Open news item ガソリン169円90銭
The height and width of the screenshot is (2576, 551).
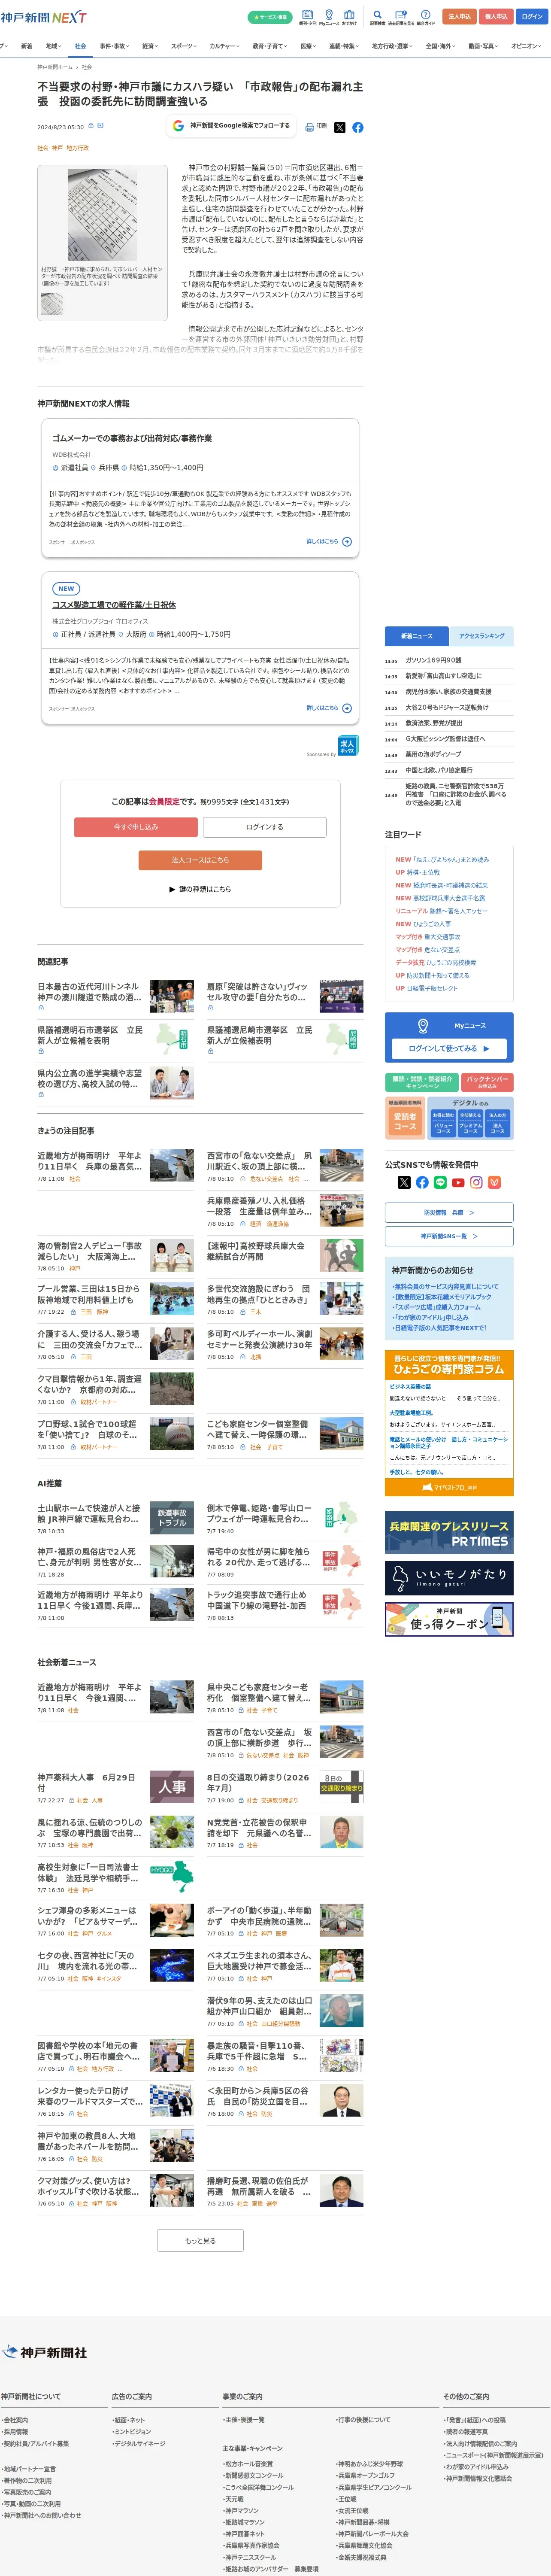click(x=433, y=660)
